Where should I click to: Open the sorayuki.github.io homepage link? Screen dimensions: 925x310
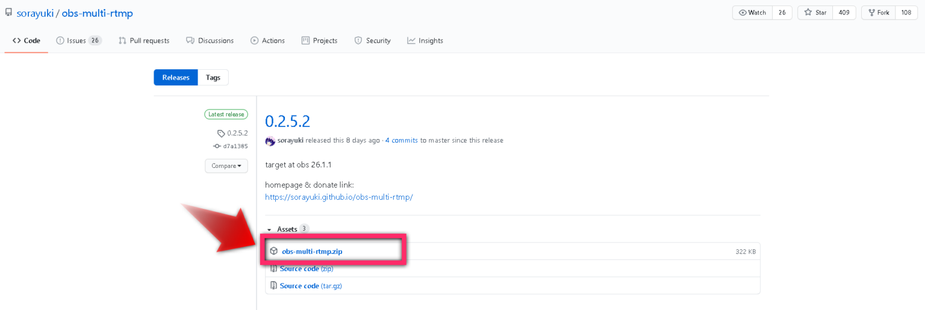point(338,197)
